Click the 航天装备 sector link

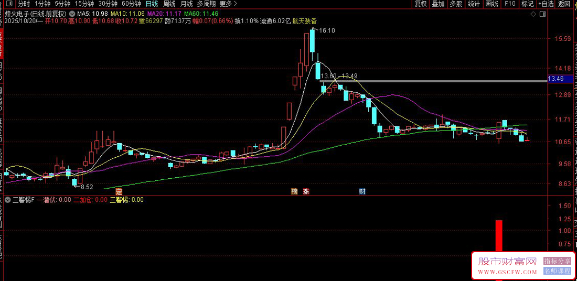coord(304,21)
